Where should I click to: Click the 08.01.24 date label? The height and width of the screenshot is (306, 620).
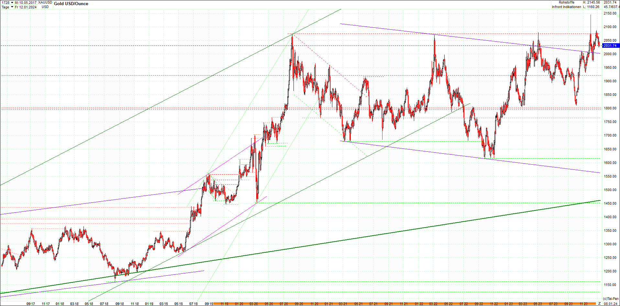pyautogui.click(x=610, y=303)
